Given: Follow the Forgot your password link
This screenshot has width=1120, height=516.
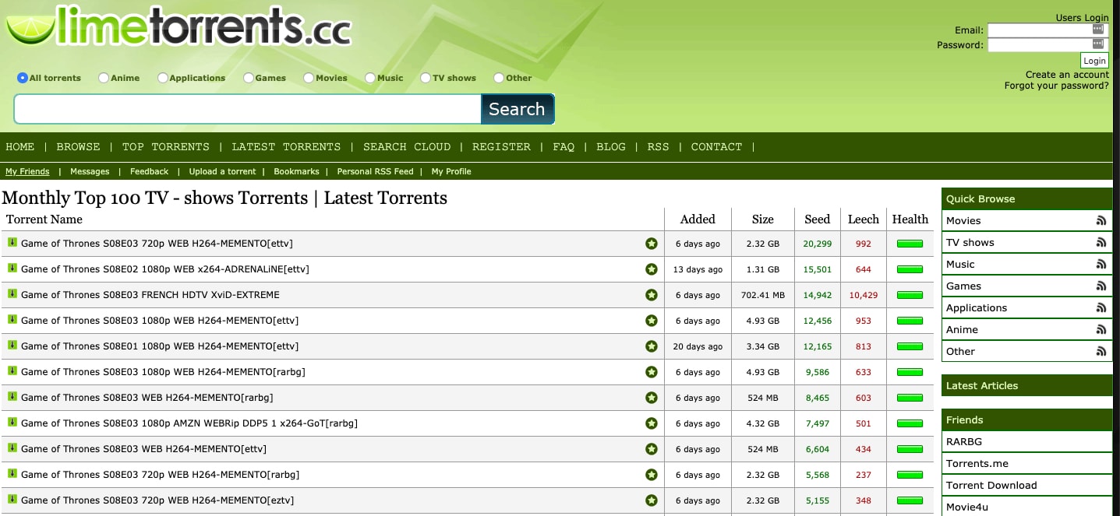Looking at the screenshot, I should [x=1057, y=86].
